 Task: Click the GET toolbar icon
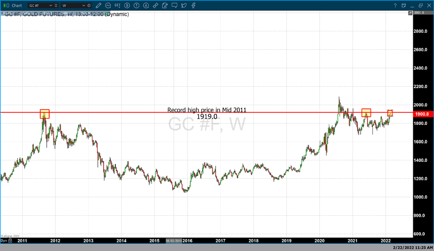pyautogui.click(x=118, y=5)
